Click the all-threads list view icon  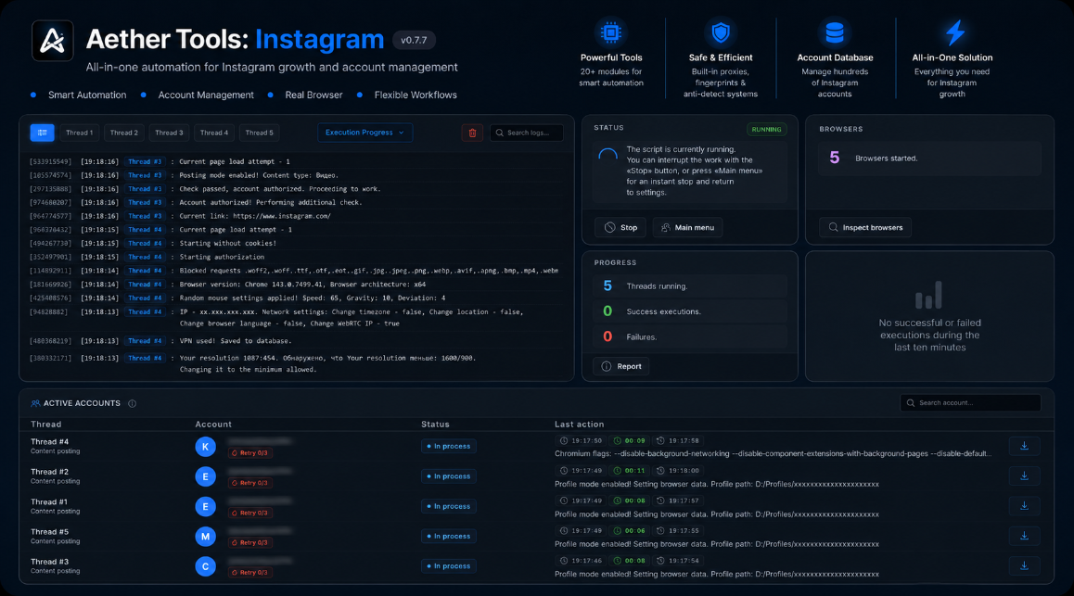[x=43, y=133]
